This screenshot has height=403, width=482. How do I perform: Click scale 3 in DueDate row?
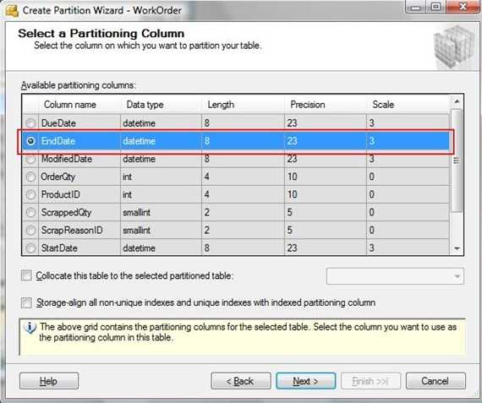408,123
